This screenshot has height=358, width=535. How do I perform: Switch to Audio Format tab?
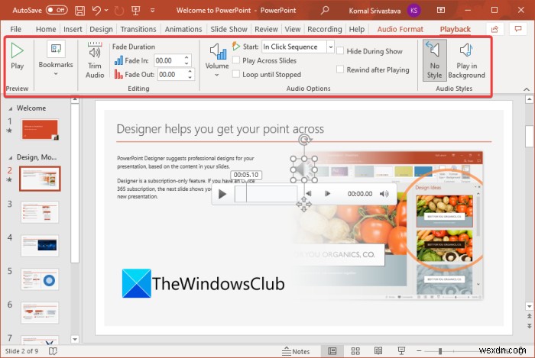click(400, 29)
